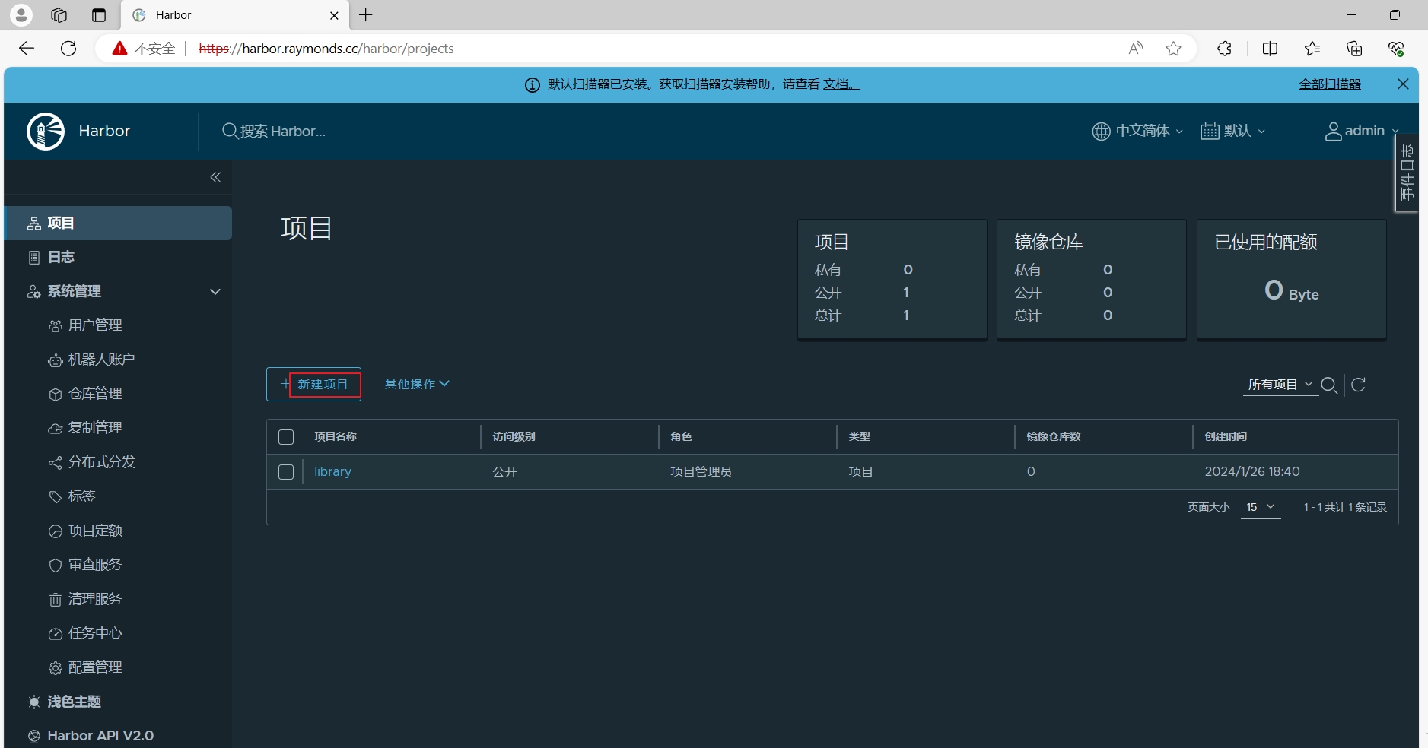Go to 分布式分发
The image size is (1428, 748).
pyautogui.click(x=101, y=462)
